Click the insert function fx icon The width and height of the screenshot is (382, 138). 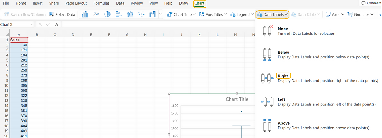pyautogui.click(x=57, y=24)
